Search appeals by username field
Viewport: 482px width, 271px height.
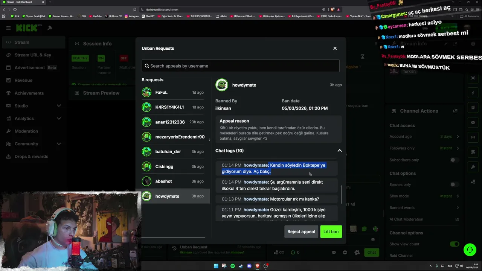241,66
